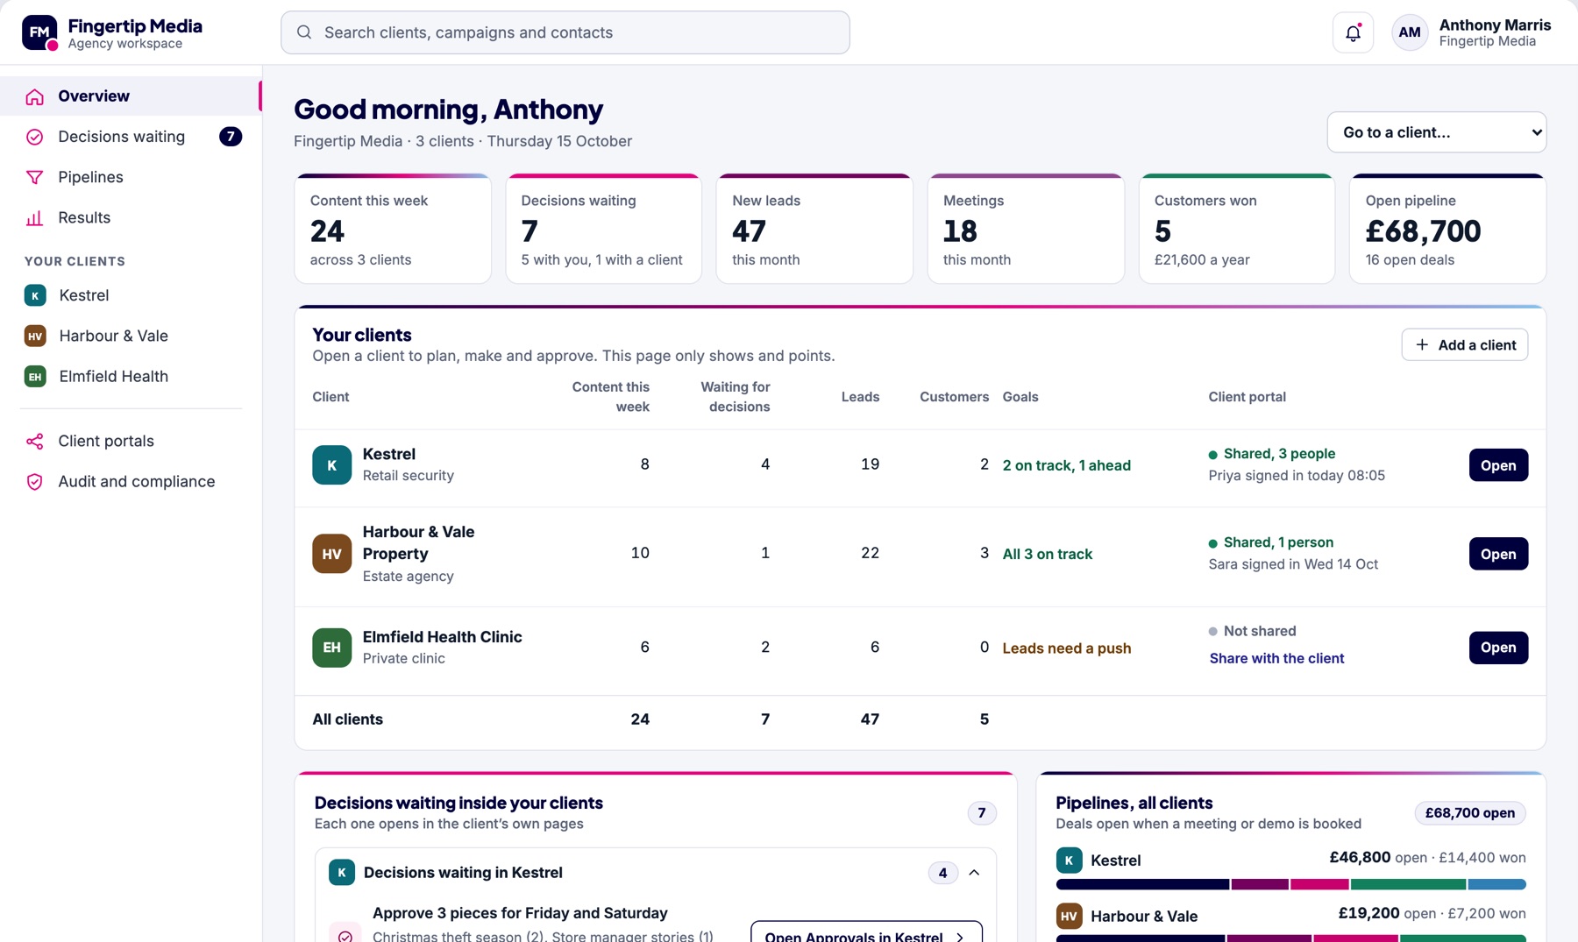The image size is (1578, 942).
Task: Click the Kestrel pipeline progress bar
Action: (1290, 885)
